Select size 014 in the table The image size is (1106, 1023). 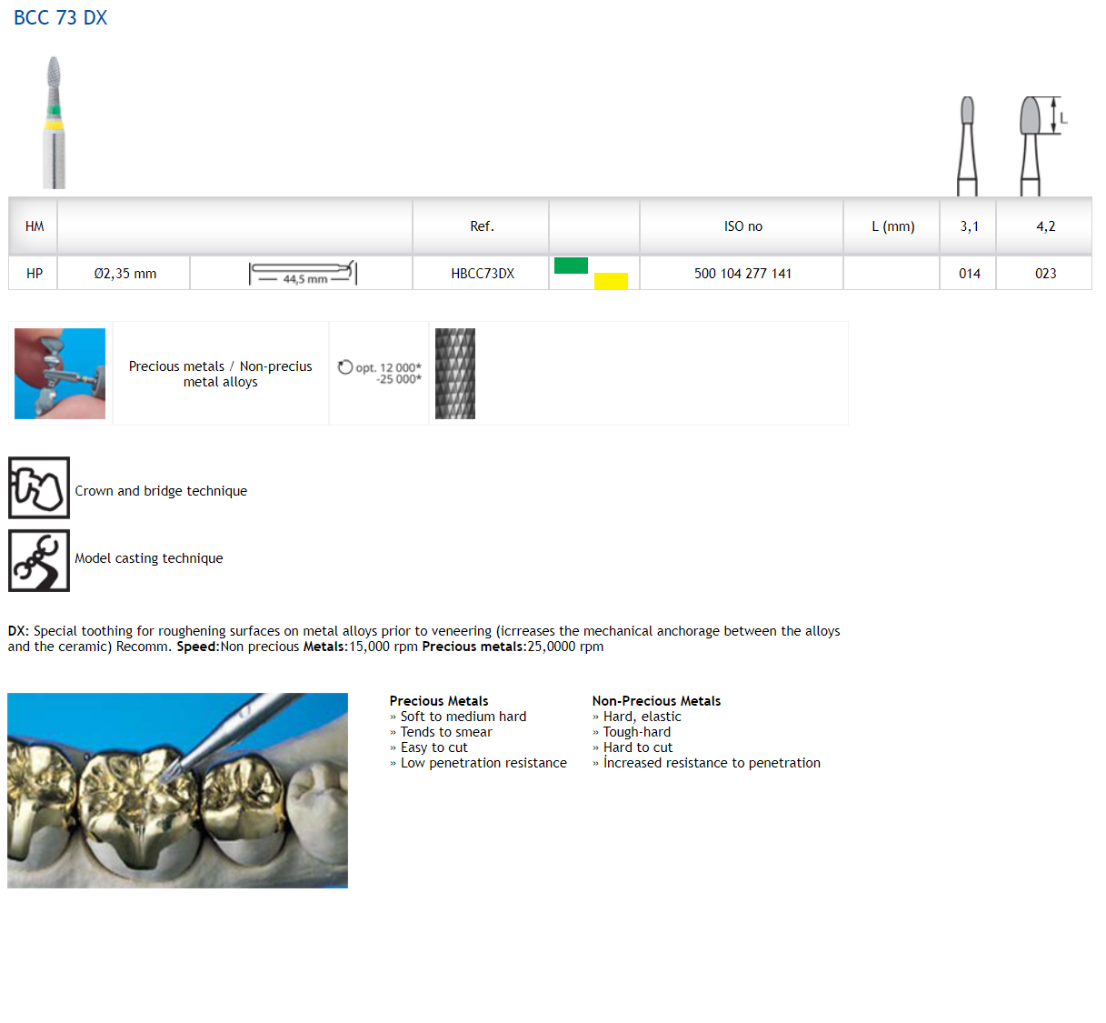point(970,274)
